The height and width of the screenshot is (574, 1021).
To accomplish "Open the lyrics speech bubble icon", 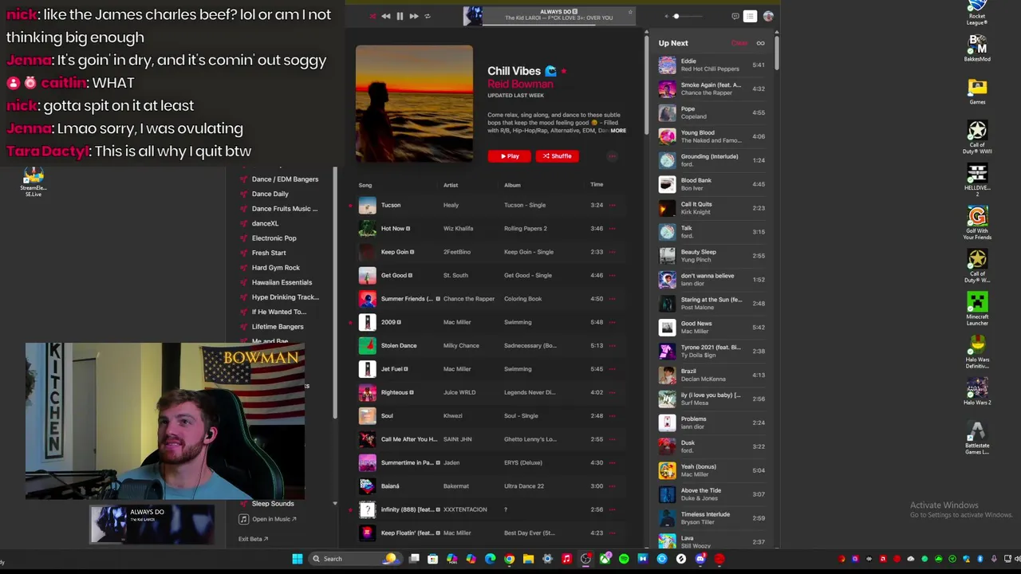I will click(735, 16).
